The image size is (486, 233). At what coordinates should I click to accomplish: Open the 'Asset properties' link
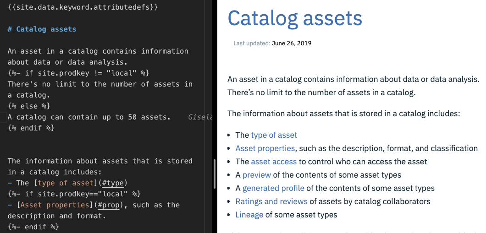tap(265, 148)
